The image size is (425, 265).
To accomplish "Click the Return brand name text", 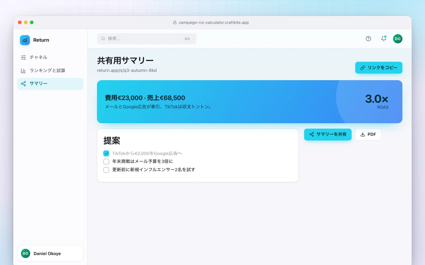I will coord(41,40).
